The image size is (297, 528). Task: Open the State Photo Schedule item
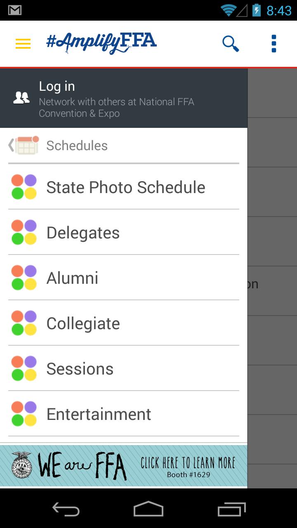[125, 187]
